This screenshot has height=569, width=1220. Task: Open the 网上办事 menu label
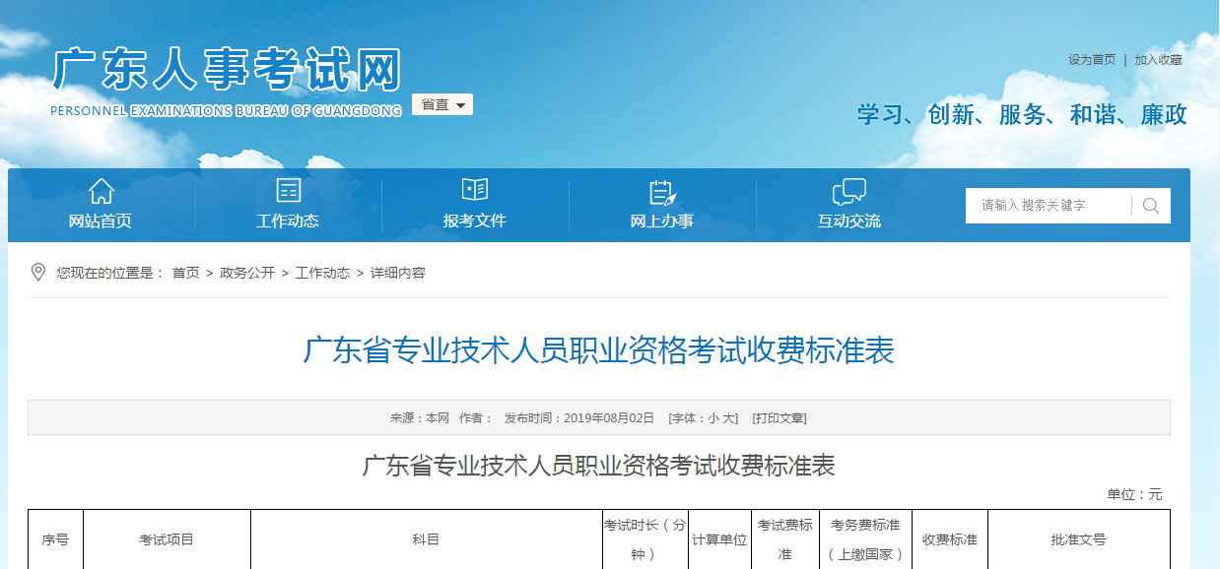[x=661, y=221]
